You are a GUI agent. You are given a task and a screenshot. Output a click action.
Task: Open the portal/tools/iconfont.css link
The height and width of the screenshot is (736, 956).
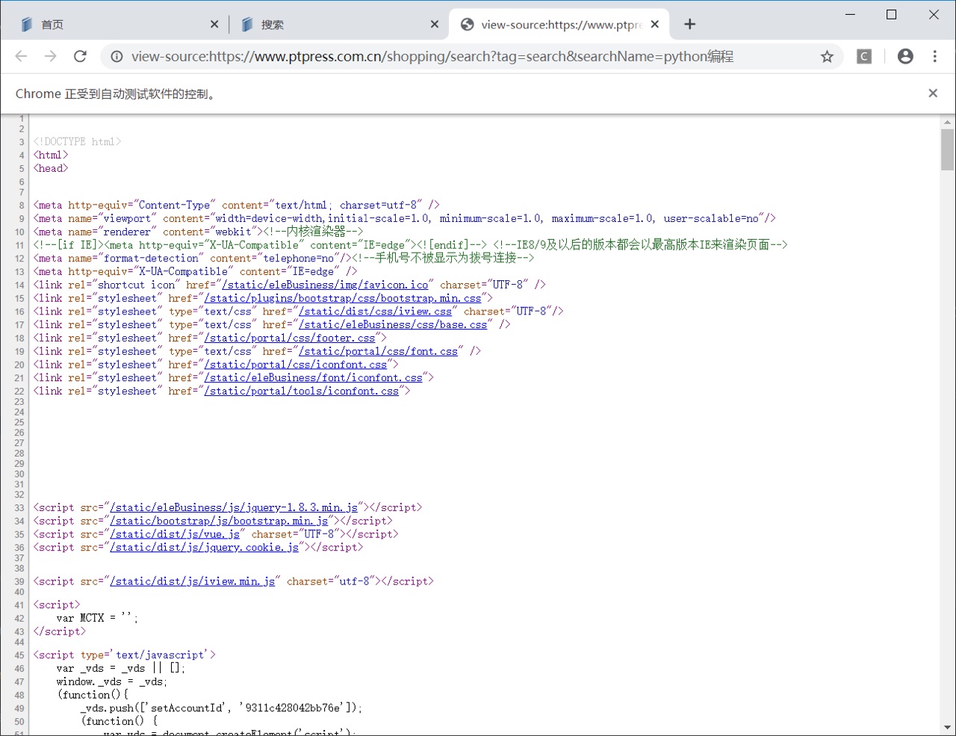coord(302,392)
